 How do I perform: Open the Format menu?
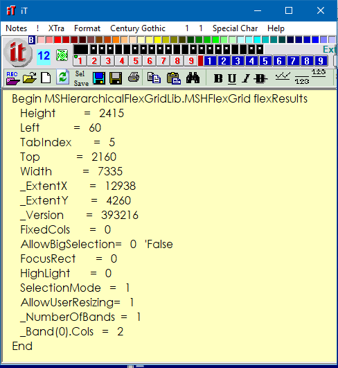point(87,28)
